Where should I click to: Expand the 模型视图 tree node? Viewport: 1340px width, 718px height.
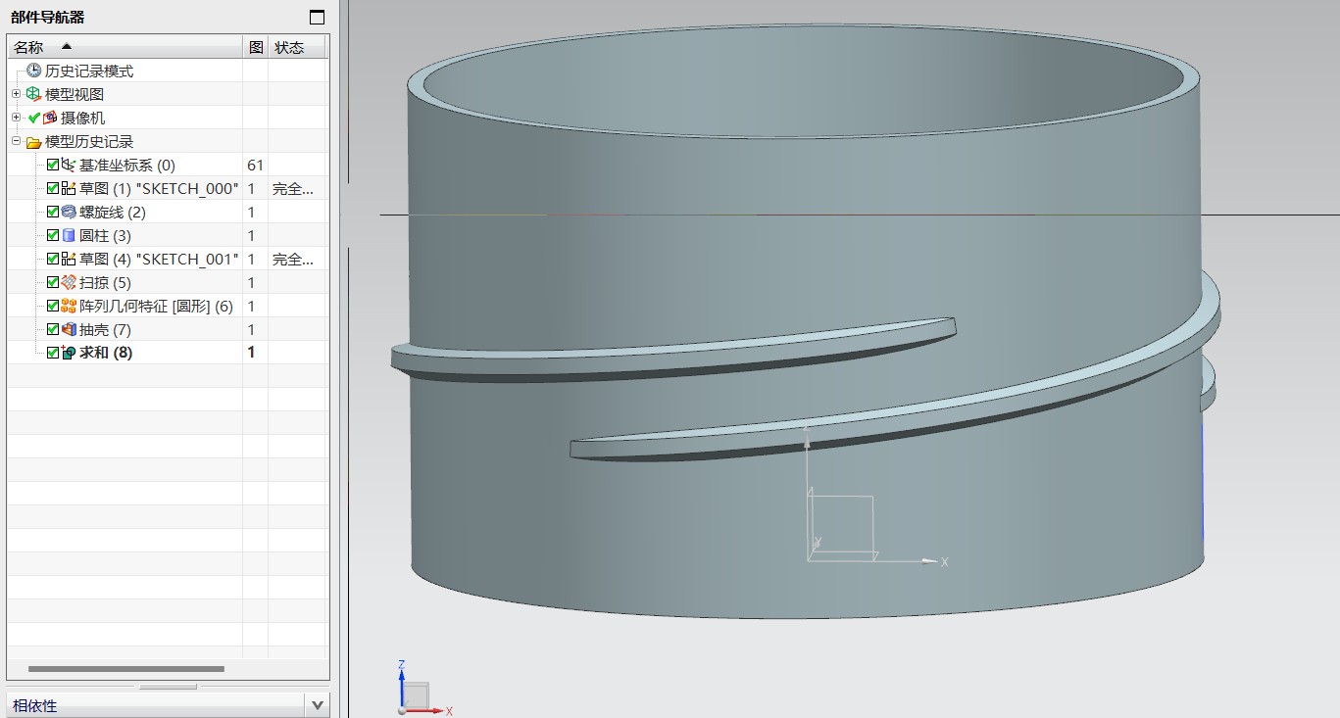pos(16,94)
